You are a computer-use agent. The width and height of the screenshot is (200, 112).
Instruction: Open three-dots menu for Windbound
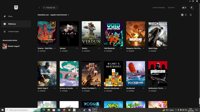click(x=143, y=88)
